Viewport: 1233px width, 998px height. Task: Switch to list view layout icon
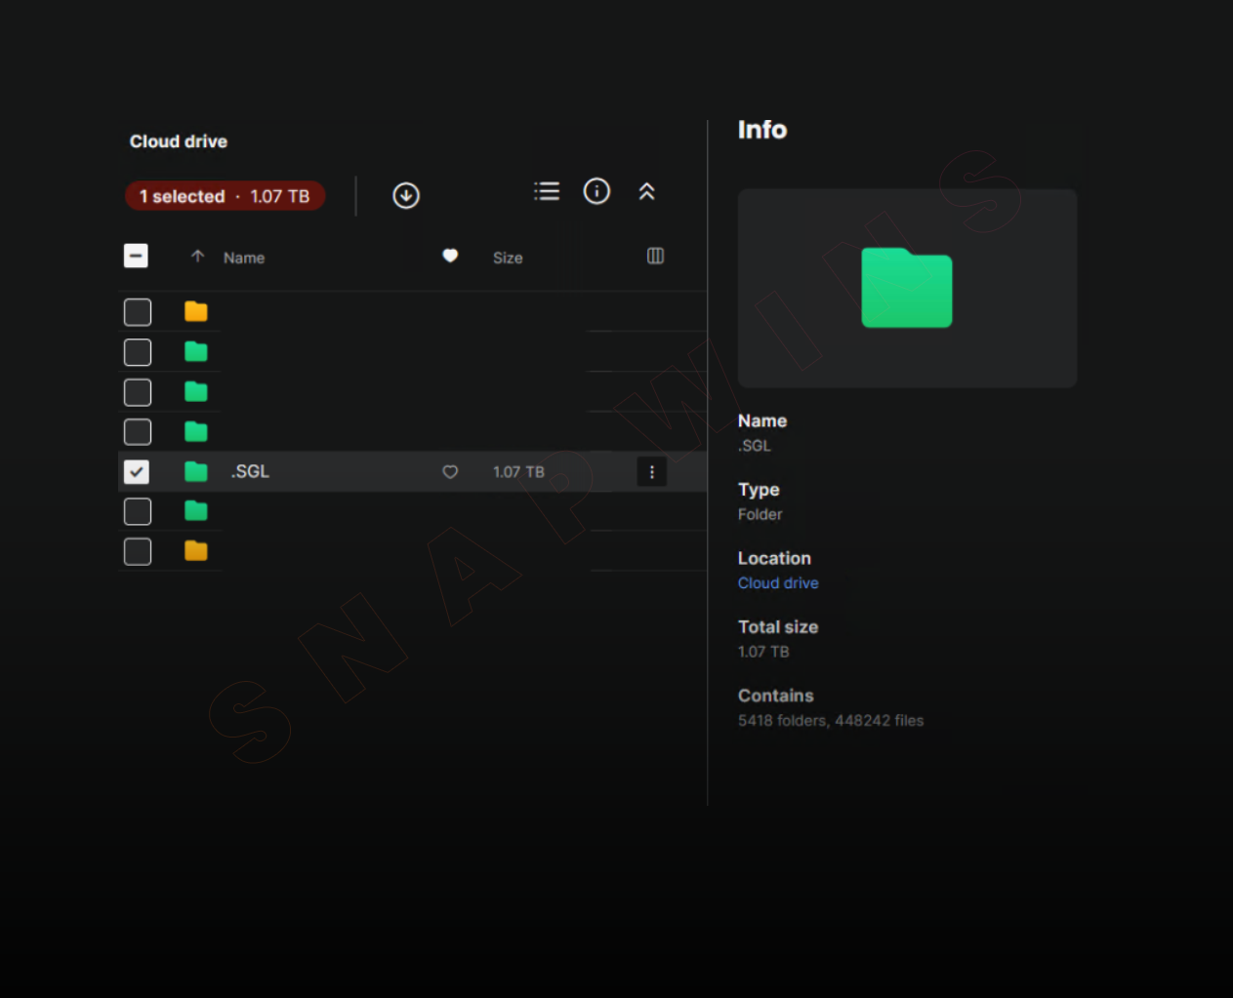(547, 191)
